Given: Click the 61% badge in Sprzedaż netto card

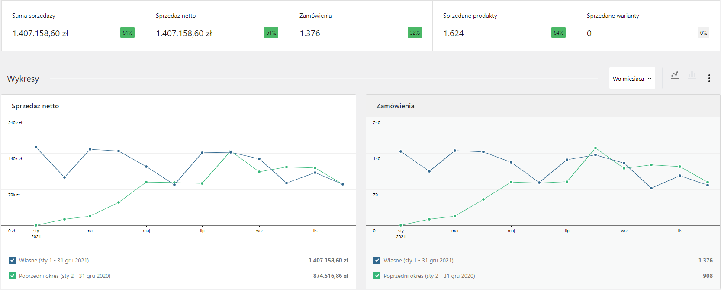Looking at the screenshot, I should [x=271, y=33].
